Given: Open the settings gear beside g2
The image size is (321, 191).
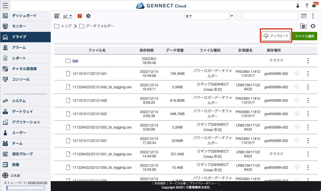Looking at the screenshot, I should coord(88,16).
